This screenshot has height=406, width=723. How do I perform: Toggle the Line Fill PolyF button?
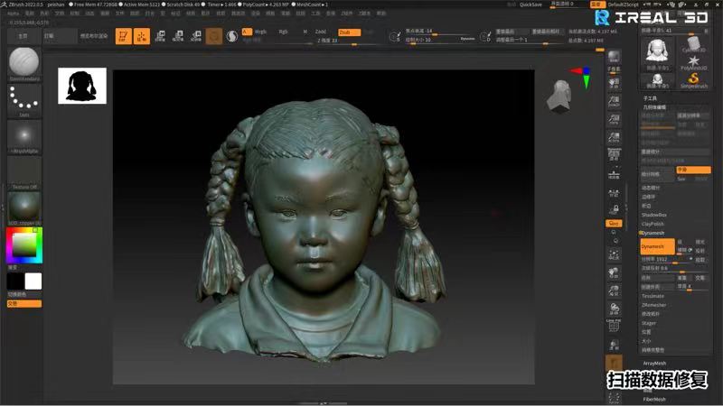614,326
